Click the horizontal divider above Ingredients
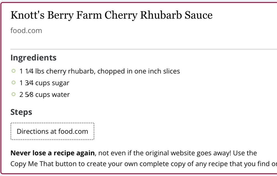The height and width of the screenshot is (176, 277). pyautogui.click(x=138, y=49)
